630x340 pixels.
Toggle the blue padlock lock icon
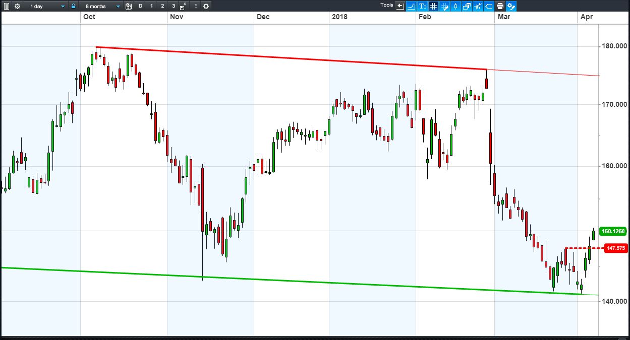tap(74, 6)
